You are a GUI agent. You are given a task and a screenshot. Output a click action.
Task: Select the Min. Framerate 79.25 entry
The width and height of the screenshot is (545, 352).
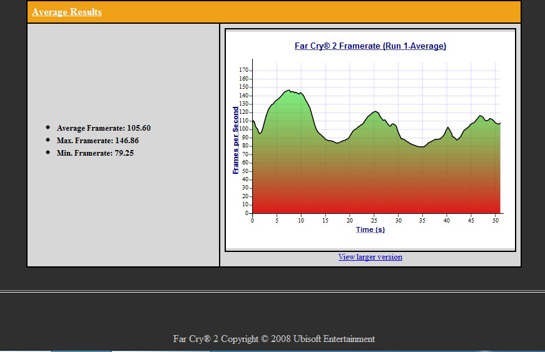[95, 153]
